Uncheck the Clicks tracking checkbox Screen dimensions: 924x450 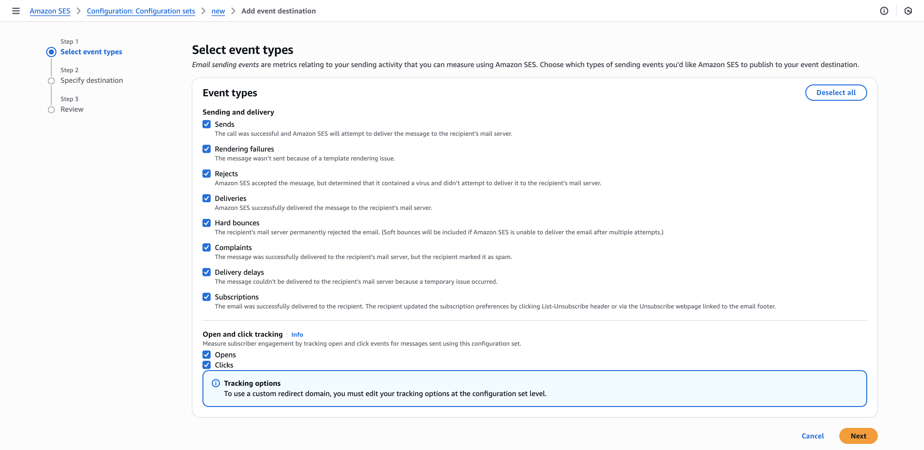[207, 365]
